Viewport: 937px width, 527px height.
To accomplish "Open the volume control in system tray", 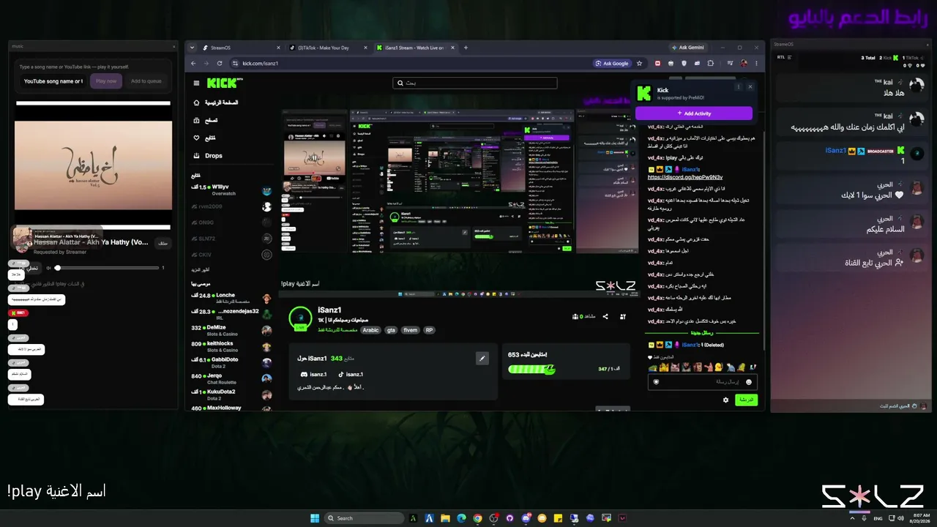I will coord(900,518).
